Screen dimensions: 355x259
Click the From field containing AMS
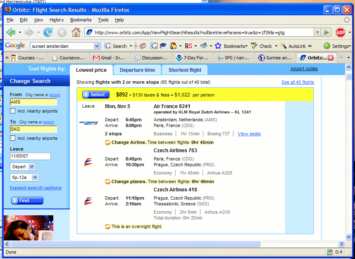[x=33, y=102]
